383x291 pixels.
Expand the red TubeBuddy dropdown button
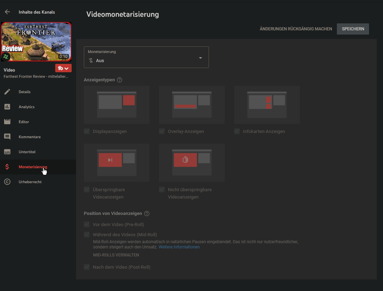click(x=63, y=68)
